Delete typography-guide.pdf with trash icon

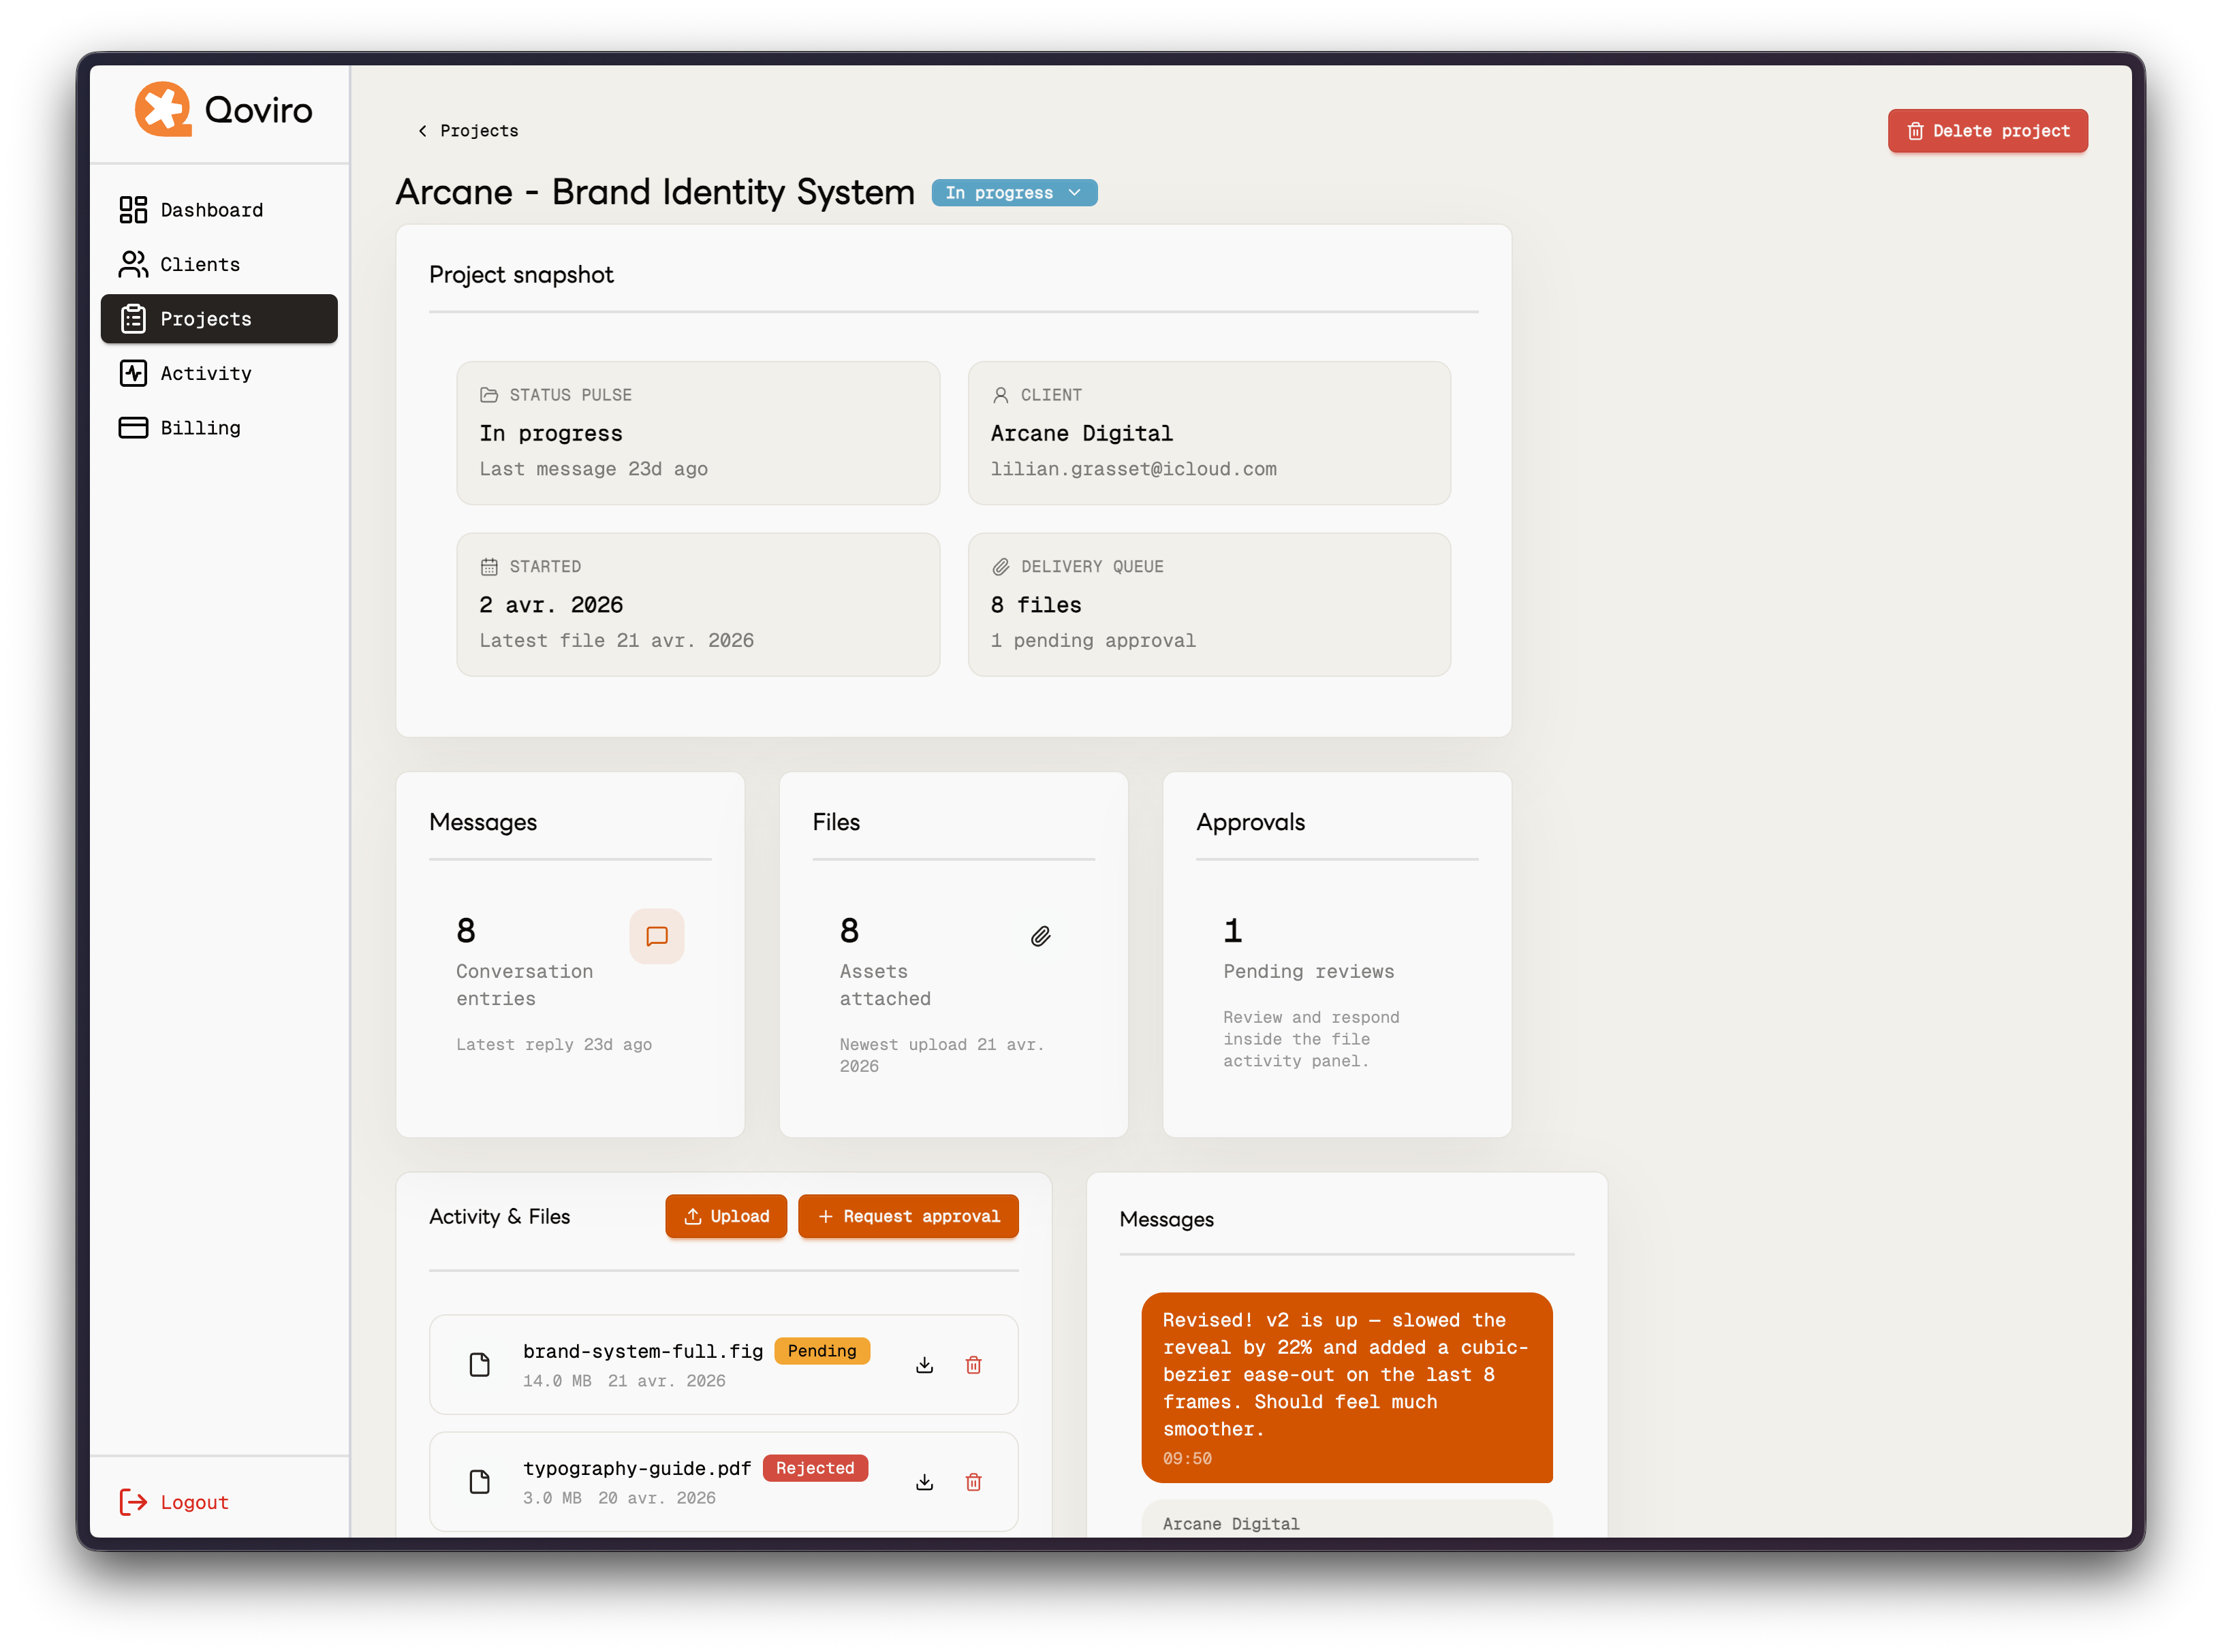(973, 1482)
